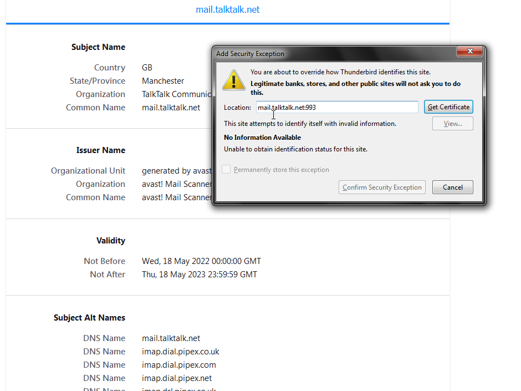Select DNS Name mail.talktalk.net in Alt Names
Image resolution: width=521 pixels, height=391 pixels.
pyautogui.click(x=171, y=338)
